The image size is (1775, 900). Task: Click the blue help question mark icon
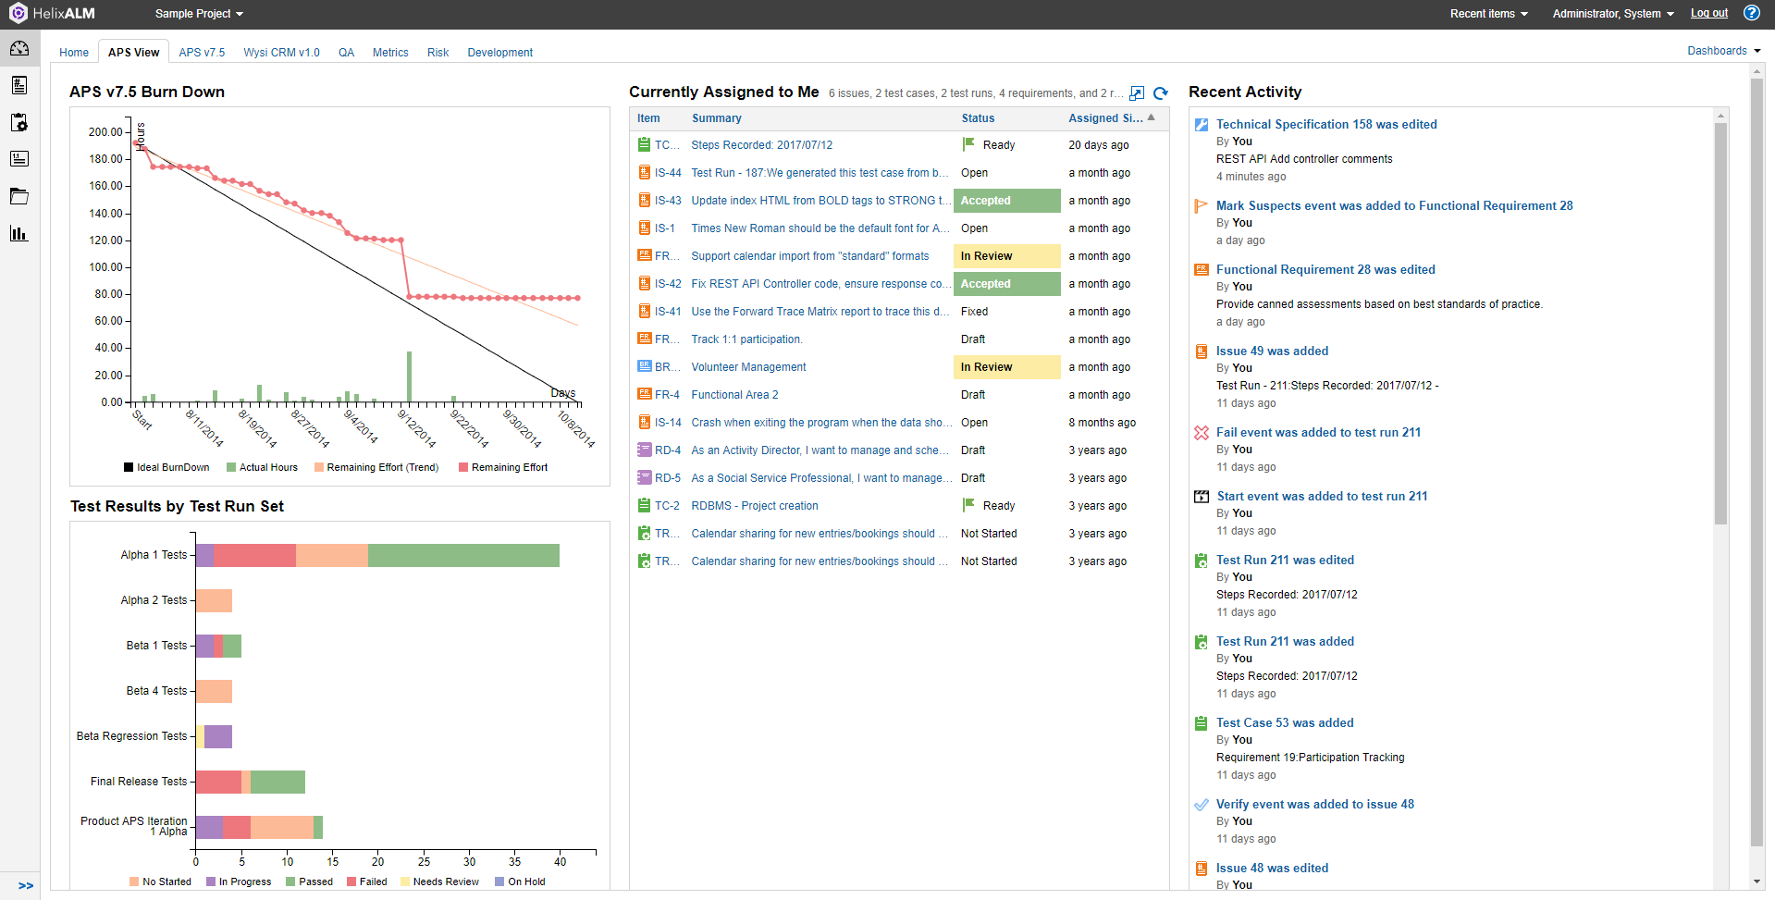click(1752, 13)
